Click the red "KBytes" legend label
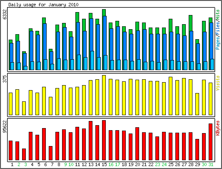The height and width of the screenshot is (169, 222). (218, 128)
